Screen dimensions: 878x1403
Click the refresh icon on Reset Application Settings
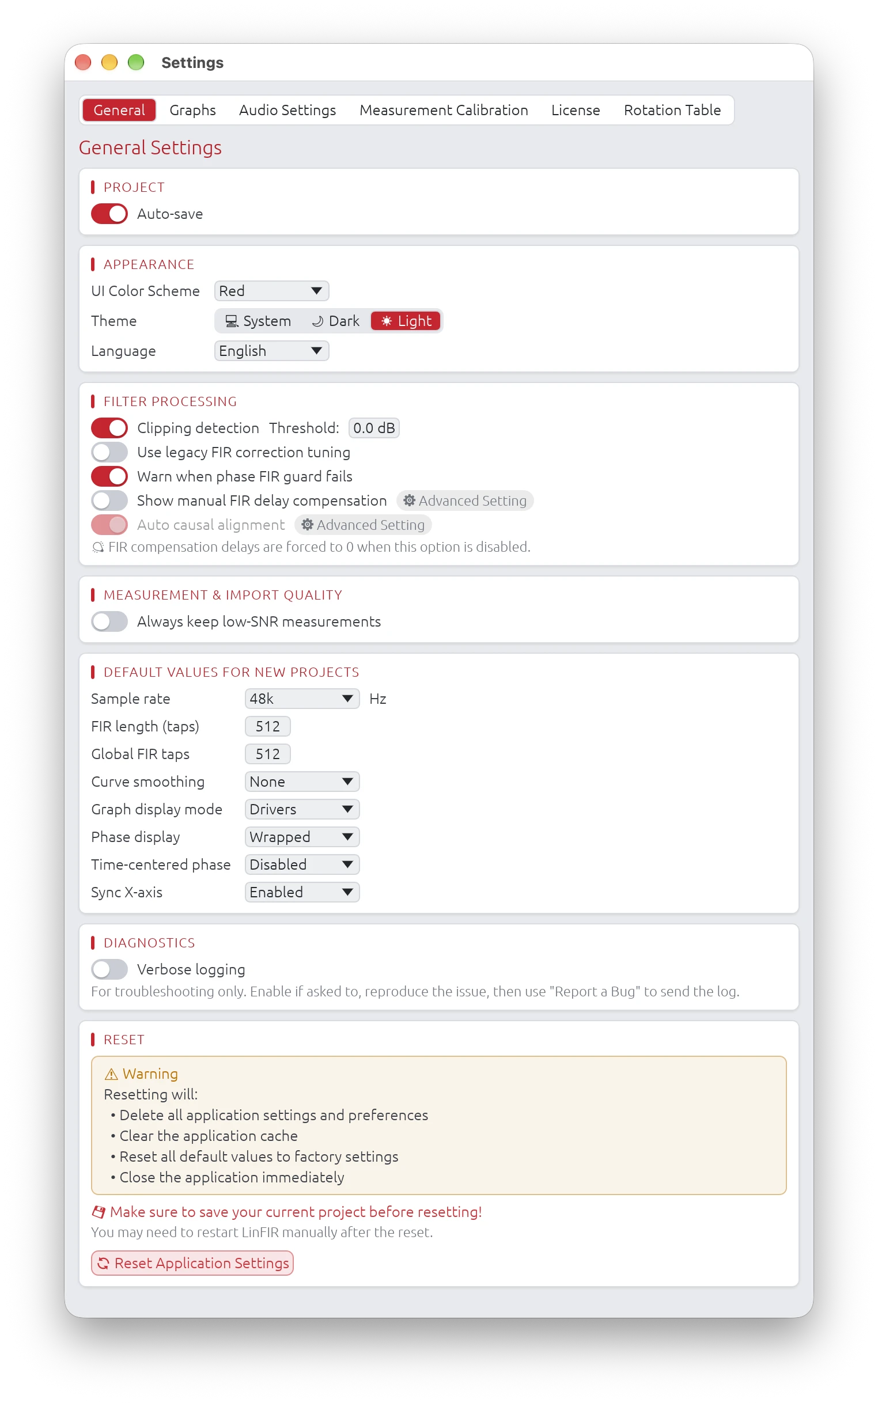(103, 1263)
